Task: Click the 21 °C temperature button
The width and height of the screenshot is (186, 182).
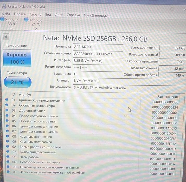Action: coord(17,82)
